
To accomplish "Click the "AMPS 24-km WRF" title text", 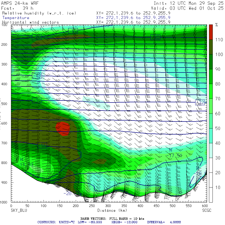I will pos(20,3).
